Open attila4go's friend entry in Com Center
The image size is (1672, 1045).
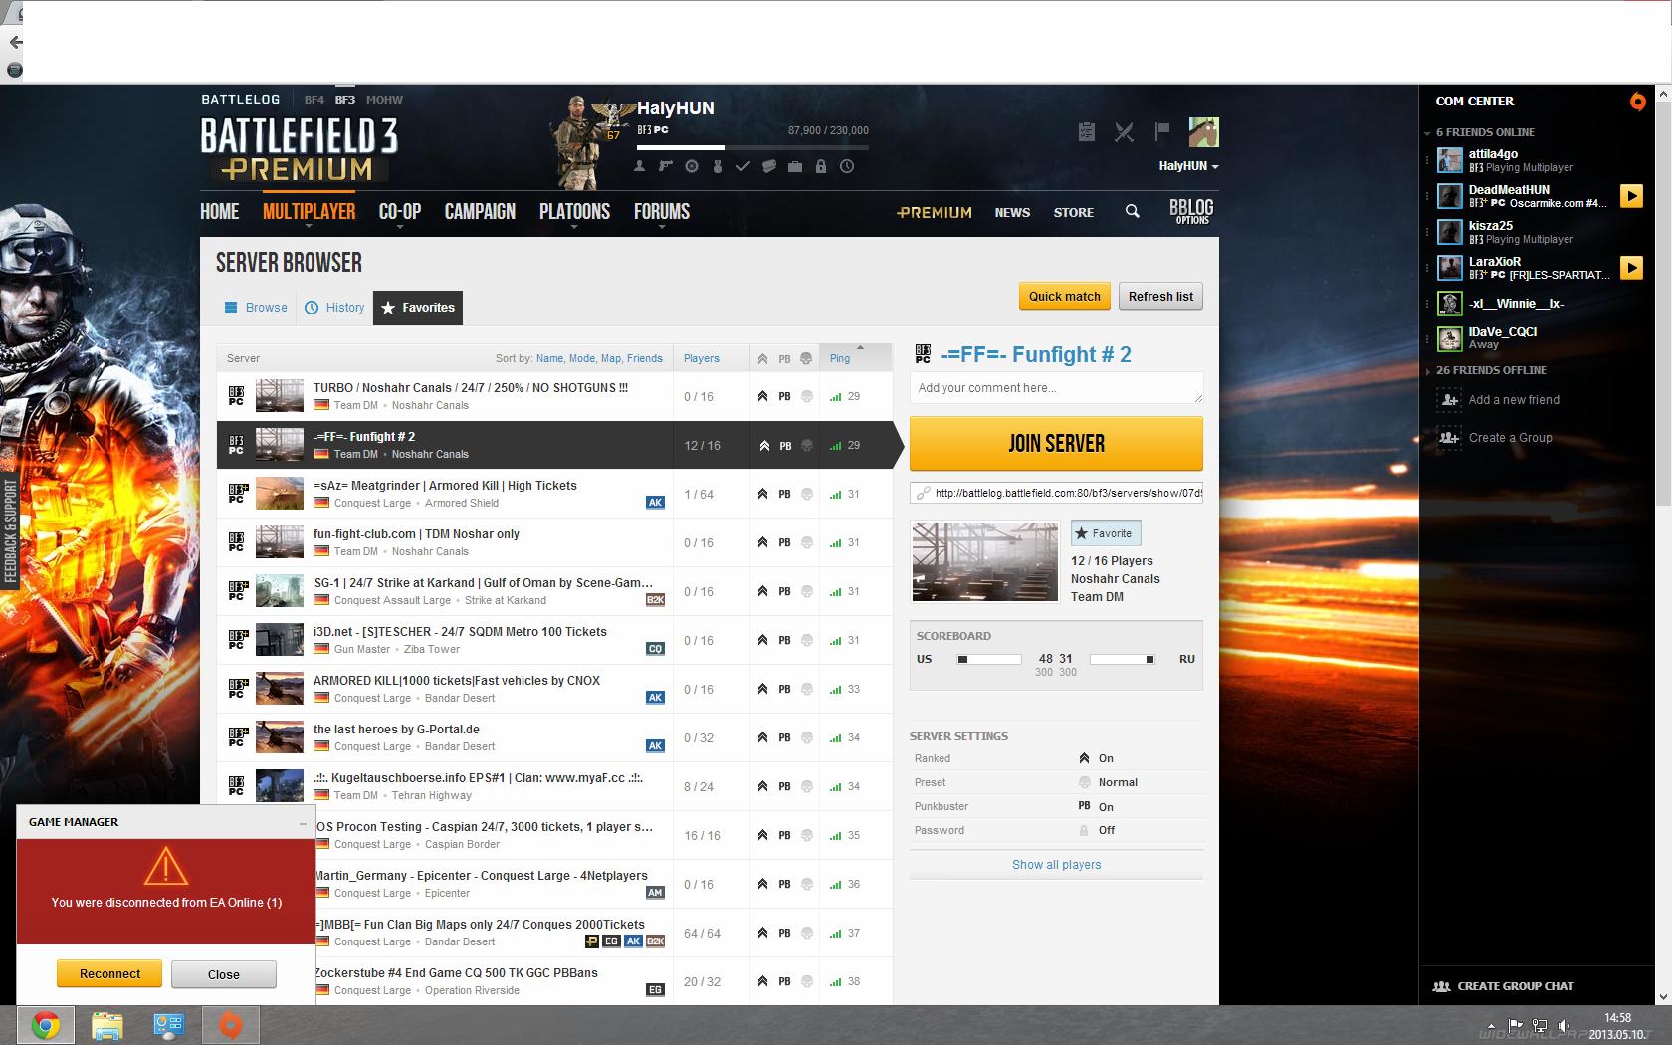click(1523, 160)
